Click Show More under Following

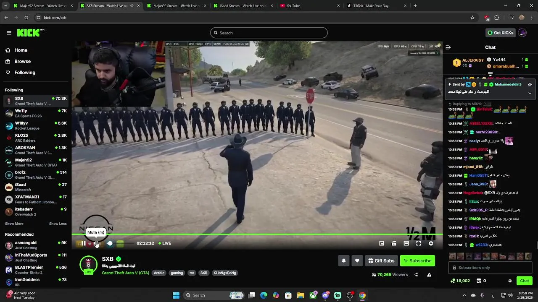14,224
